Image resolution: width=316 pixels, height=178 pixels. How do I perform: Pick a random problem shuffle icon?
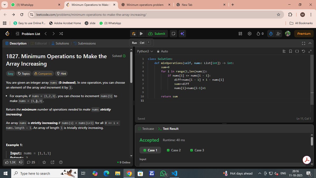(61, 34)
